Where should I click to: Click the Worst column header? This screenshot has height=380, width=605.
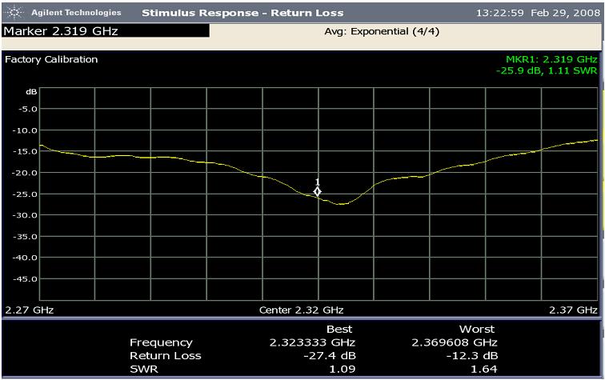click(476, 329)
